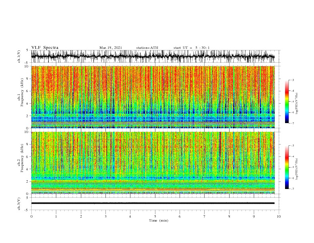Screen dimensions: 314x243
Task: Click the time axis tick label '0'
Action: click(31, 216)
